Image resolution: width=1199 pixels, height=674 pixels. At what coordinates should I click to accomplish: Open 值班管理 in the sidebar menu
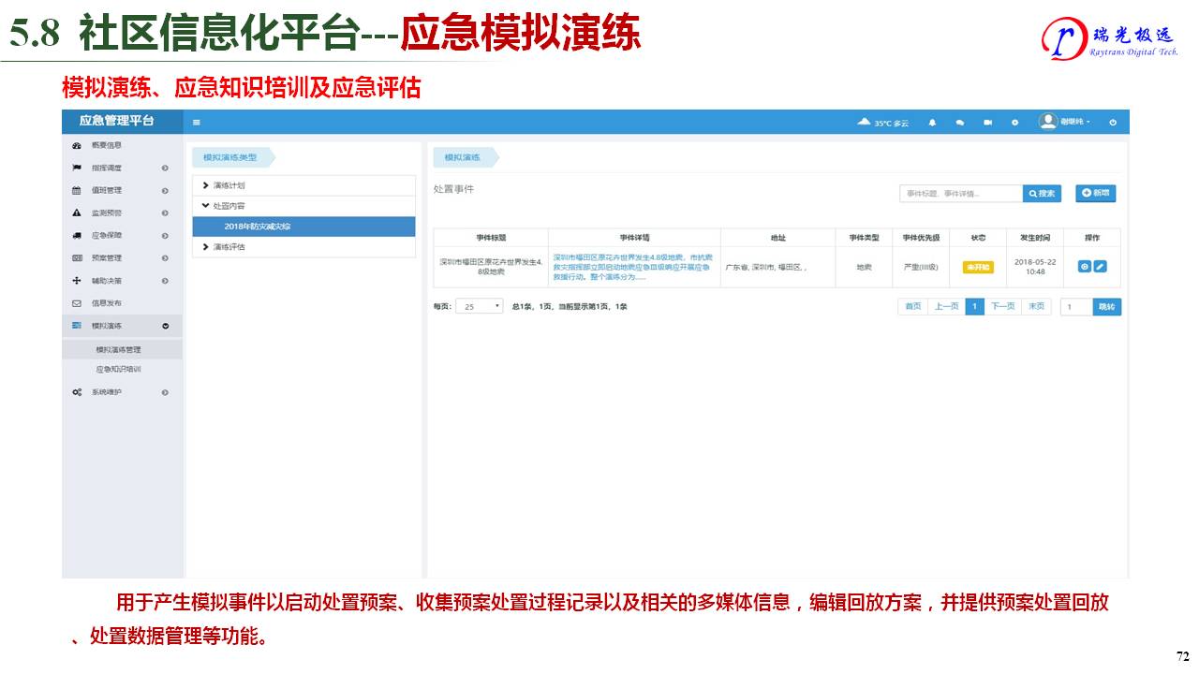coord(107,190)
